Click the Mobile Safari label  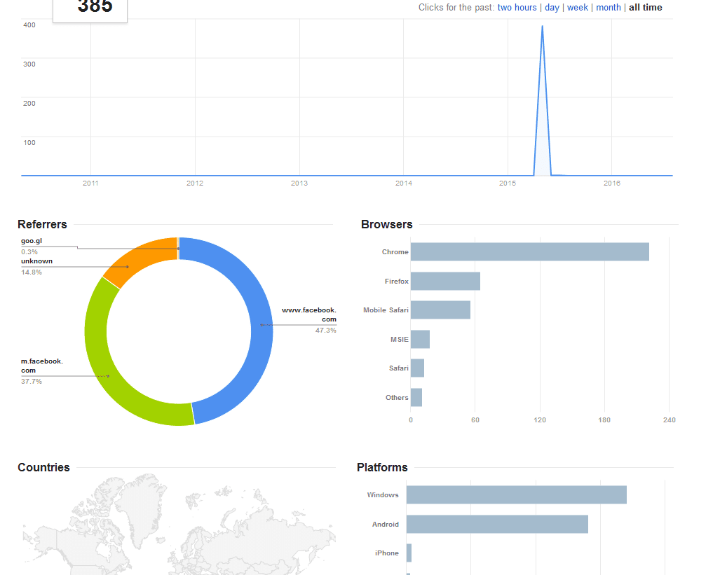tap(386, 310)
